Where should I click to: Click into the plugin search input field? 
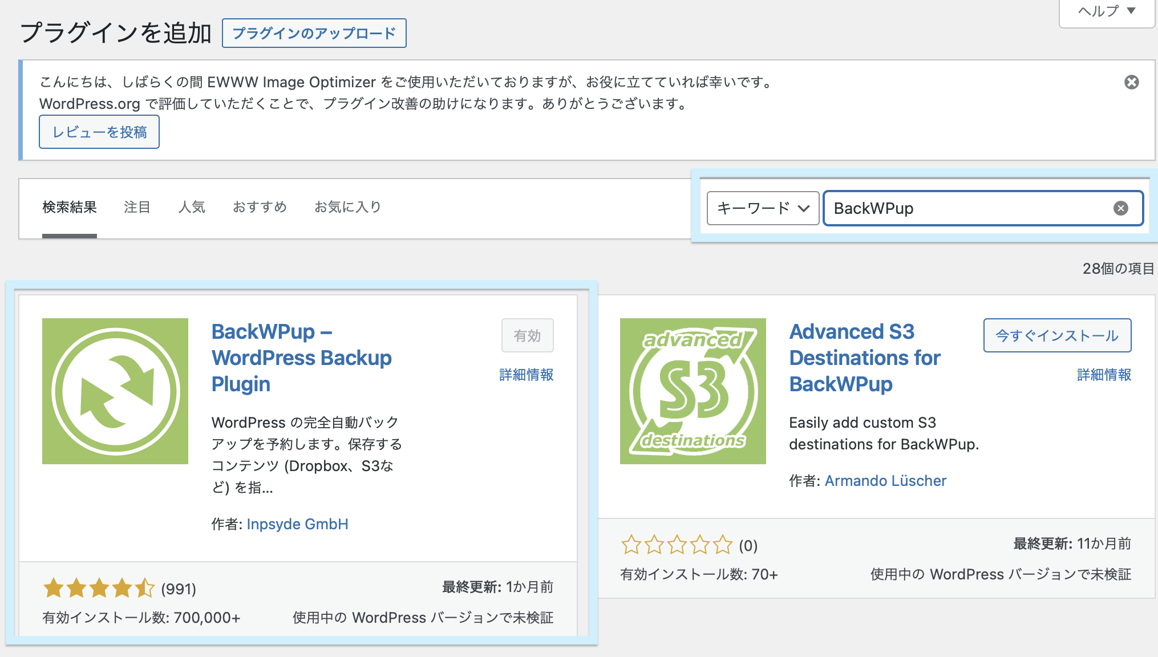pos(970,208)
